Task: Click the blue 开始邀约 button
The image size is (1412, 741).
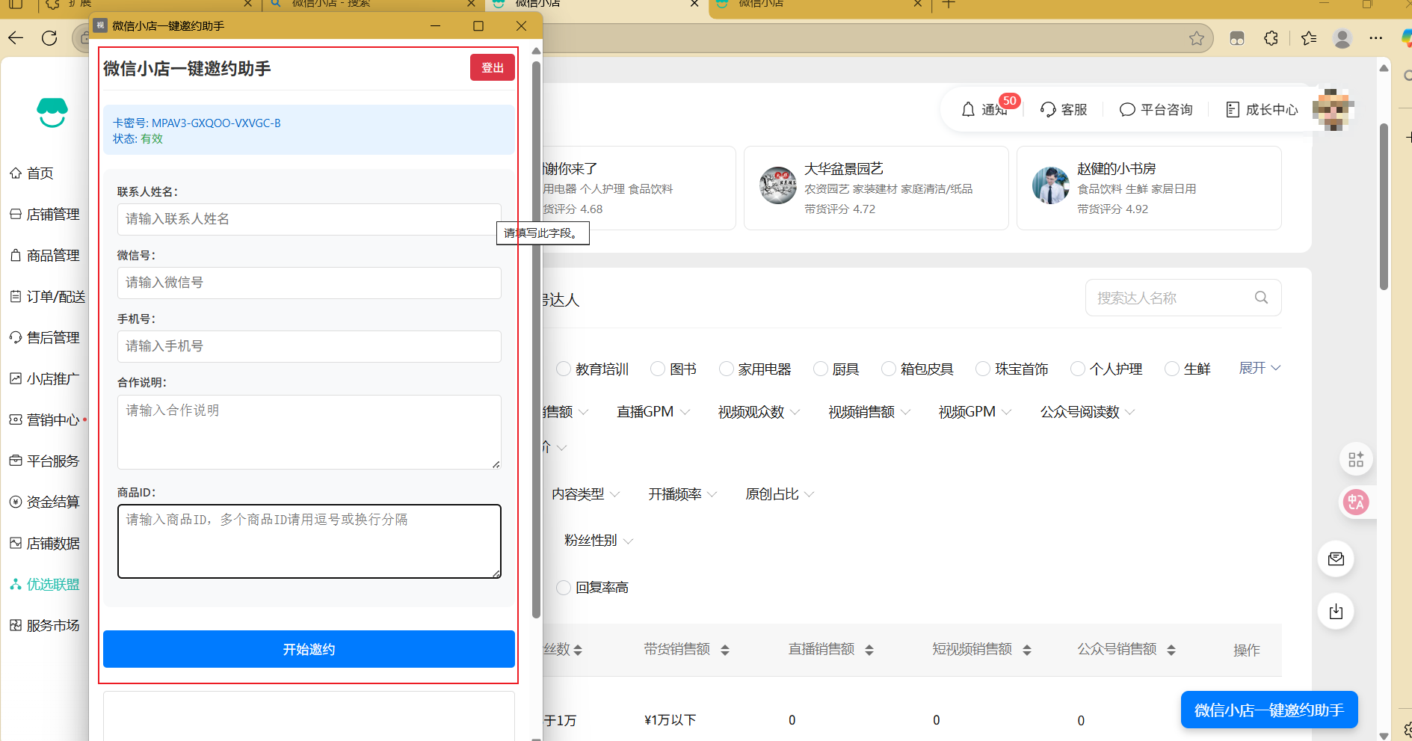Action: tap(309, 649)
